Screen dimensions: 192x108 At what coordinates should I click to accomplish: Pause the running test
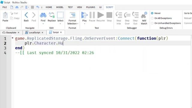(x=92, y=15)
